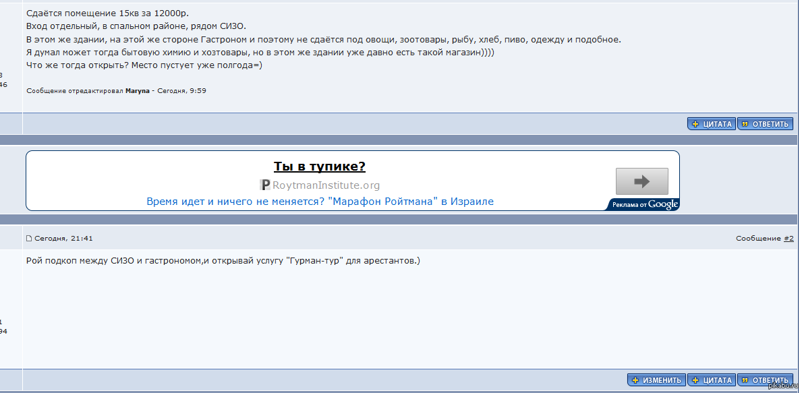This screenshot has height=393, width=802.
Task: Click the reply text about Гурман-тур
Action: (223, 261)
